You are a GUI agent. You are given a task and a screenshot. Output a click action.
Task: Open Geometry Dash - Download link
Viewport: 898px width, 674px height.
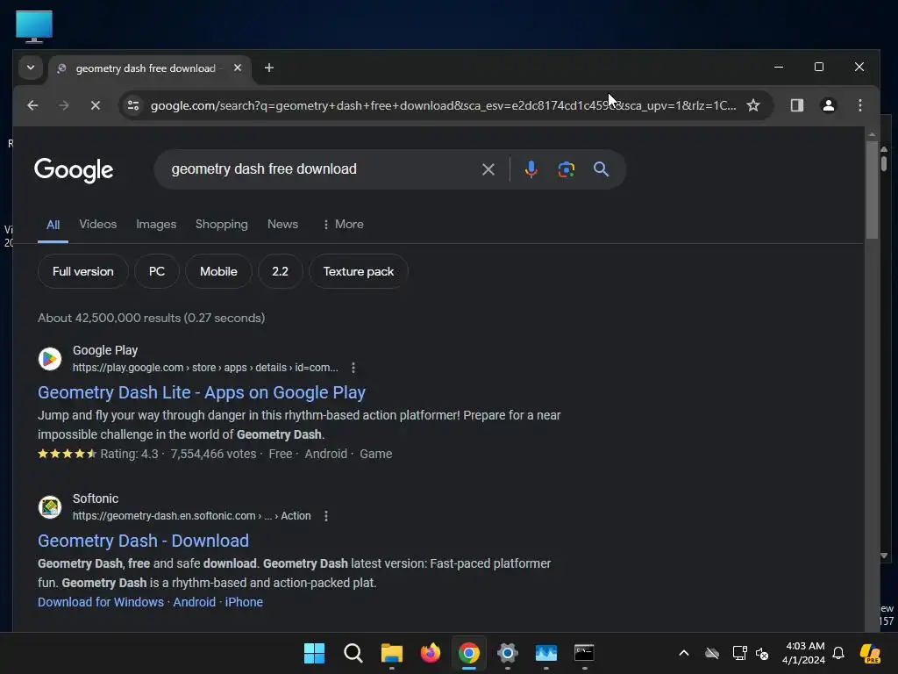pos(143,541)
